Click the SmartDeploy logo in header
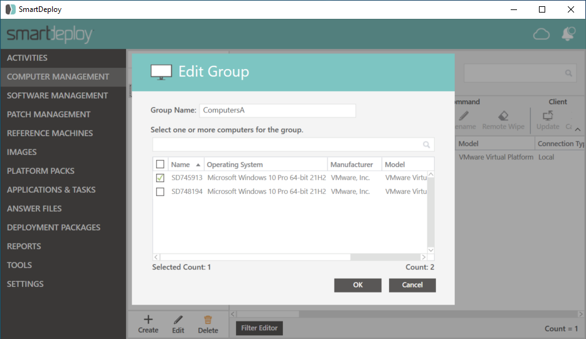The height and width of the screenshot is (339, 586). click(x=50, y=35)
